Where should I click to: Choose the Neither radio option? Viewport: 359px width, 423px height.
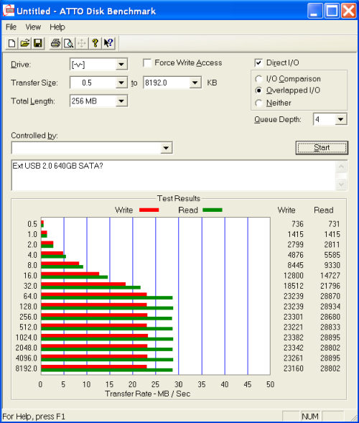pyautogui.click(x=258, y=103)
